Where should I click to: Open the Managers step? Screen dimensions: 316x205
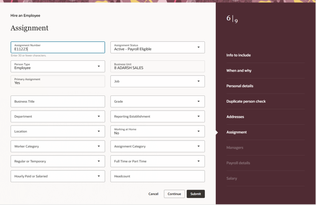pos(235,148)
